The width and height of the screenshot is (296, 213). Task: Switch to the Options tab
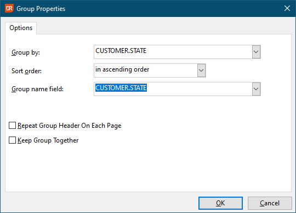(21, 28)
